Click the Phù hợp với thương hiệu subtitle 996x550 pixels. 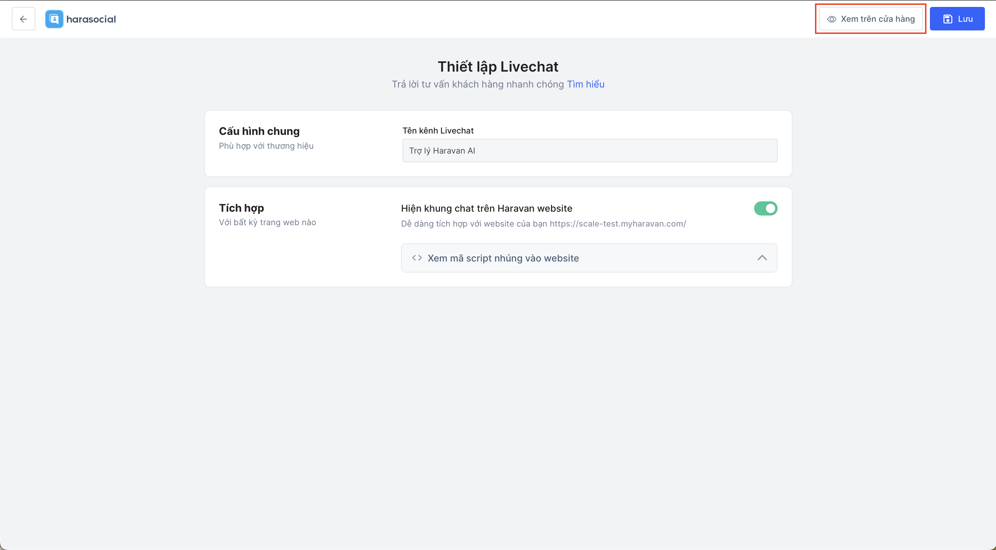266,146
